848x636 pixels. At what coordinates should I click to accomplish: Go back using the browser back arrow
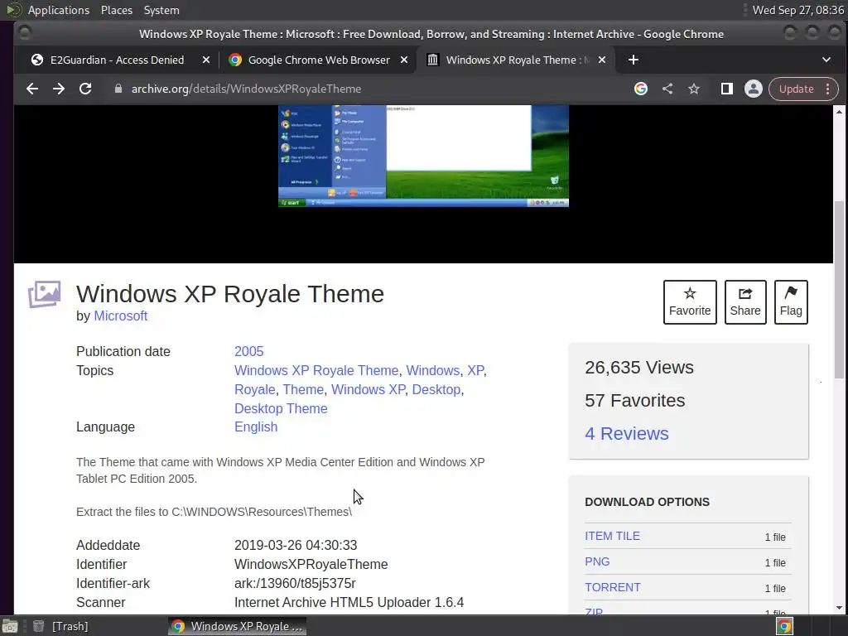[32, 89]
